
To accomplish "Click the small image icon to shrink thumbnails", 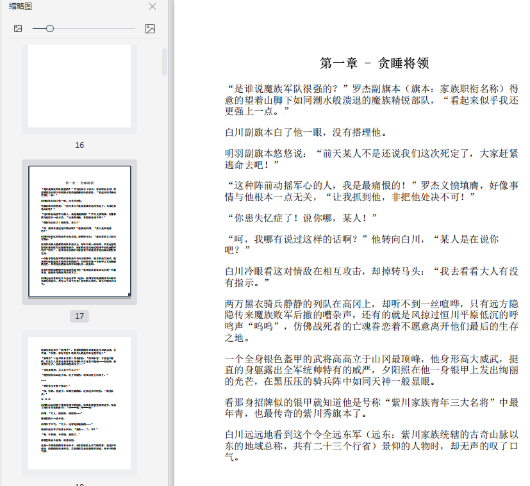I will click(x=18, y=29).
